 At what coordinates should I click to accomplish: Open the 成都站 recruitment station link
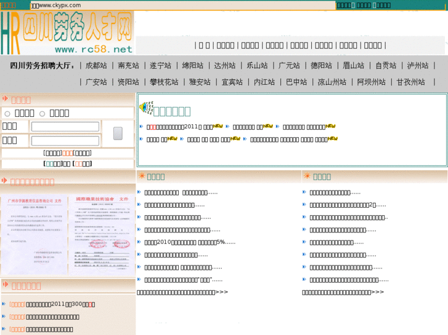point(96,66)
